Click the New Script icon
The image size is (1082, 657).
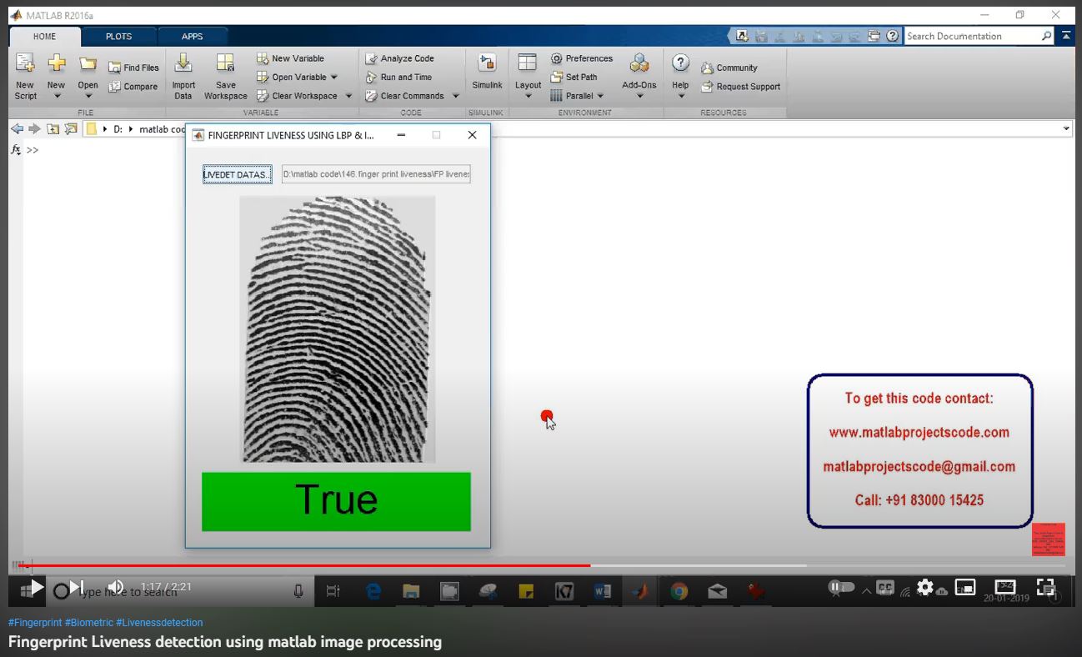pos(25,63)
